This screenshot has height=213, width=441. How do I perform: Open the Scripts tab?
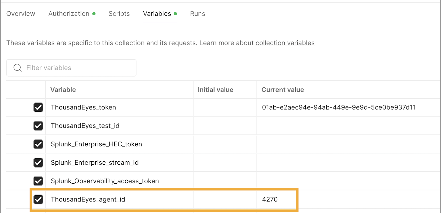click(119, 14)
